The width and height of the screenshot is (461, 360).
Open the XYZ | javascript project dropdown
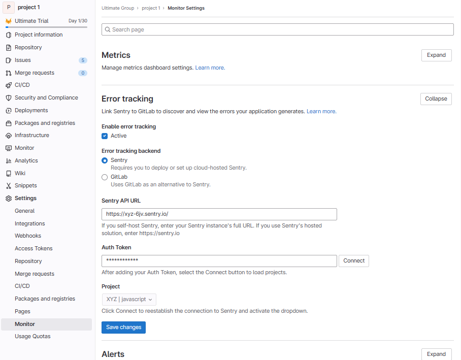(129, 299)
